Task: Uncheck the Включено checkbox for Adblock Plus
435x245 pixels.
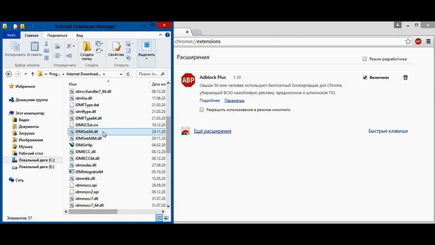Action: tap(365, 78)
